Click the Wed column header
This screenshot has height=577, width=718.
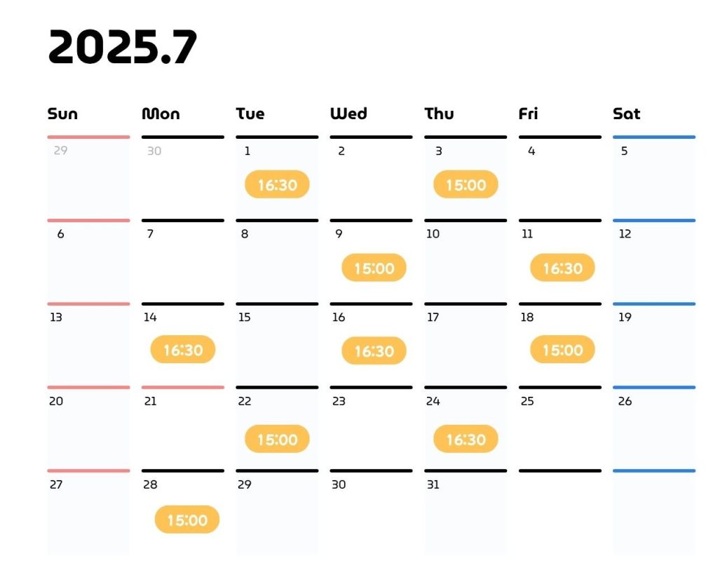tap(348, 114)
